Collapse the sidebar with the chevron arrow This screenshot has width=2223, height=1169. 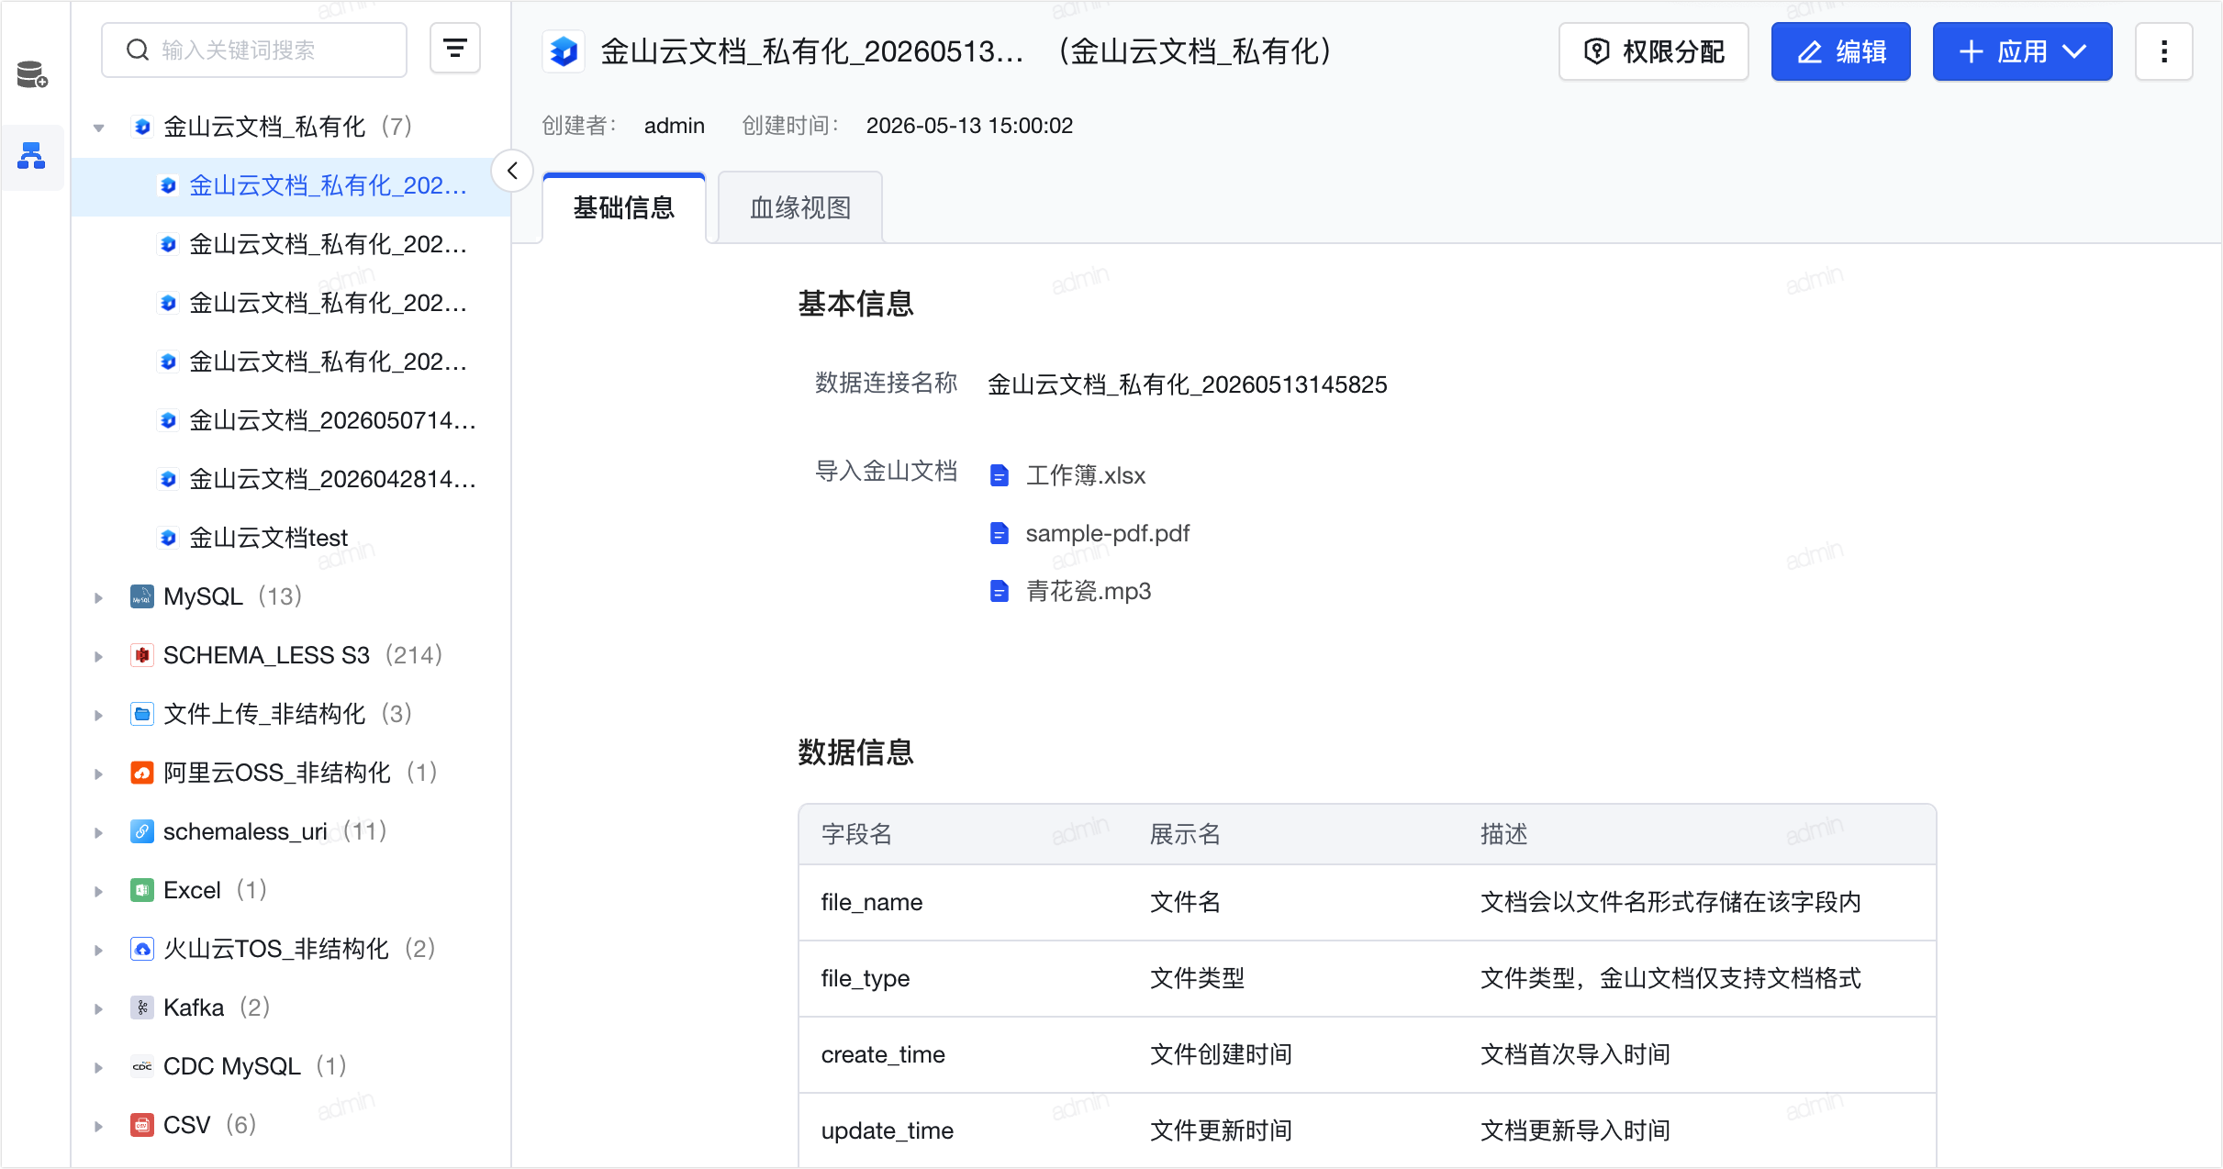pyautogui.click(x=512, y=171)
